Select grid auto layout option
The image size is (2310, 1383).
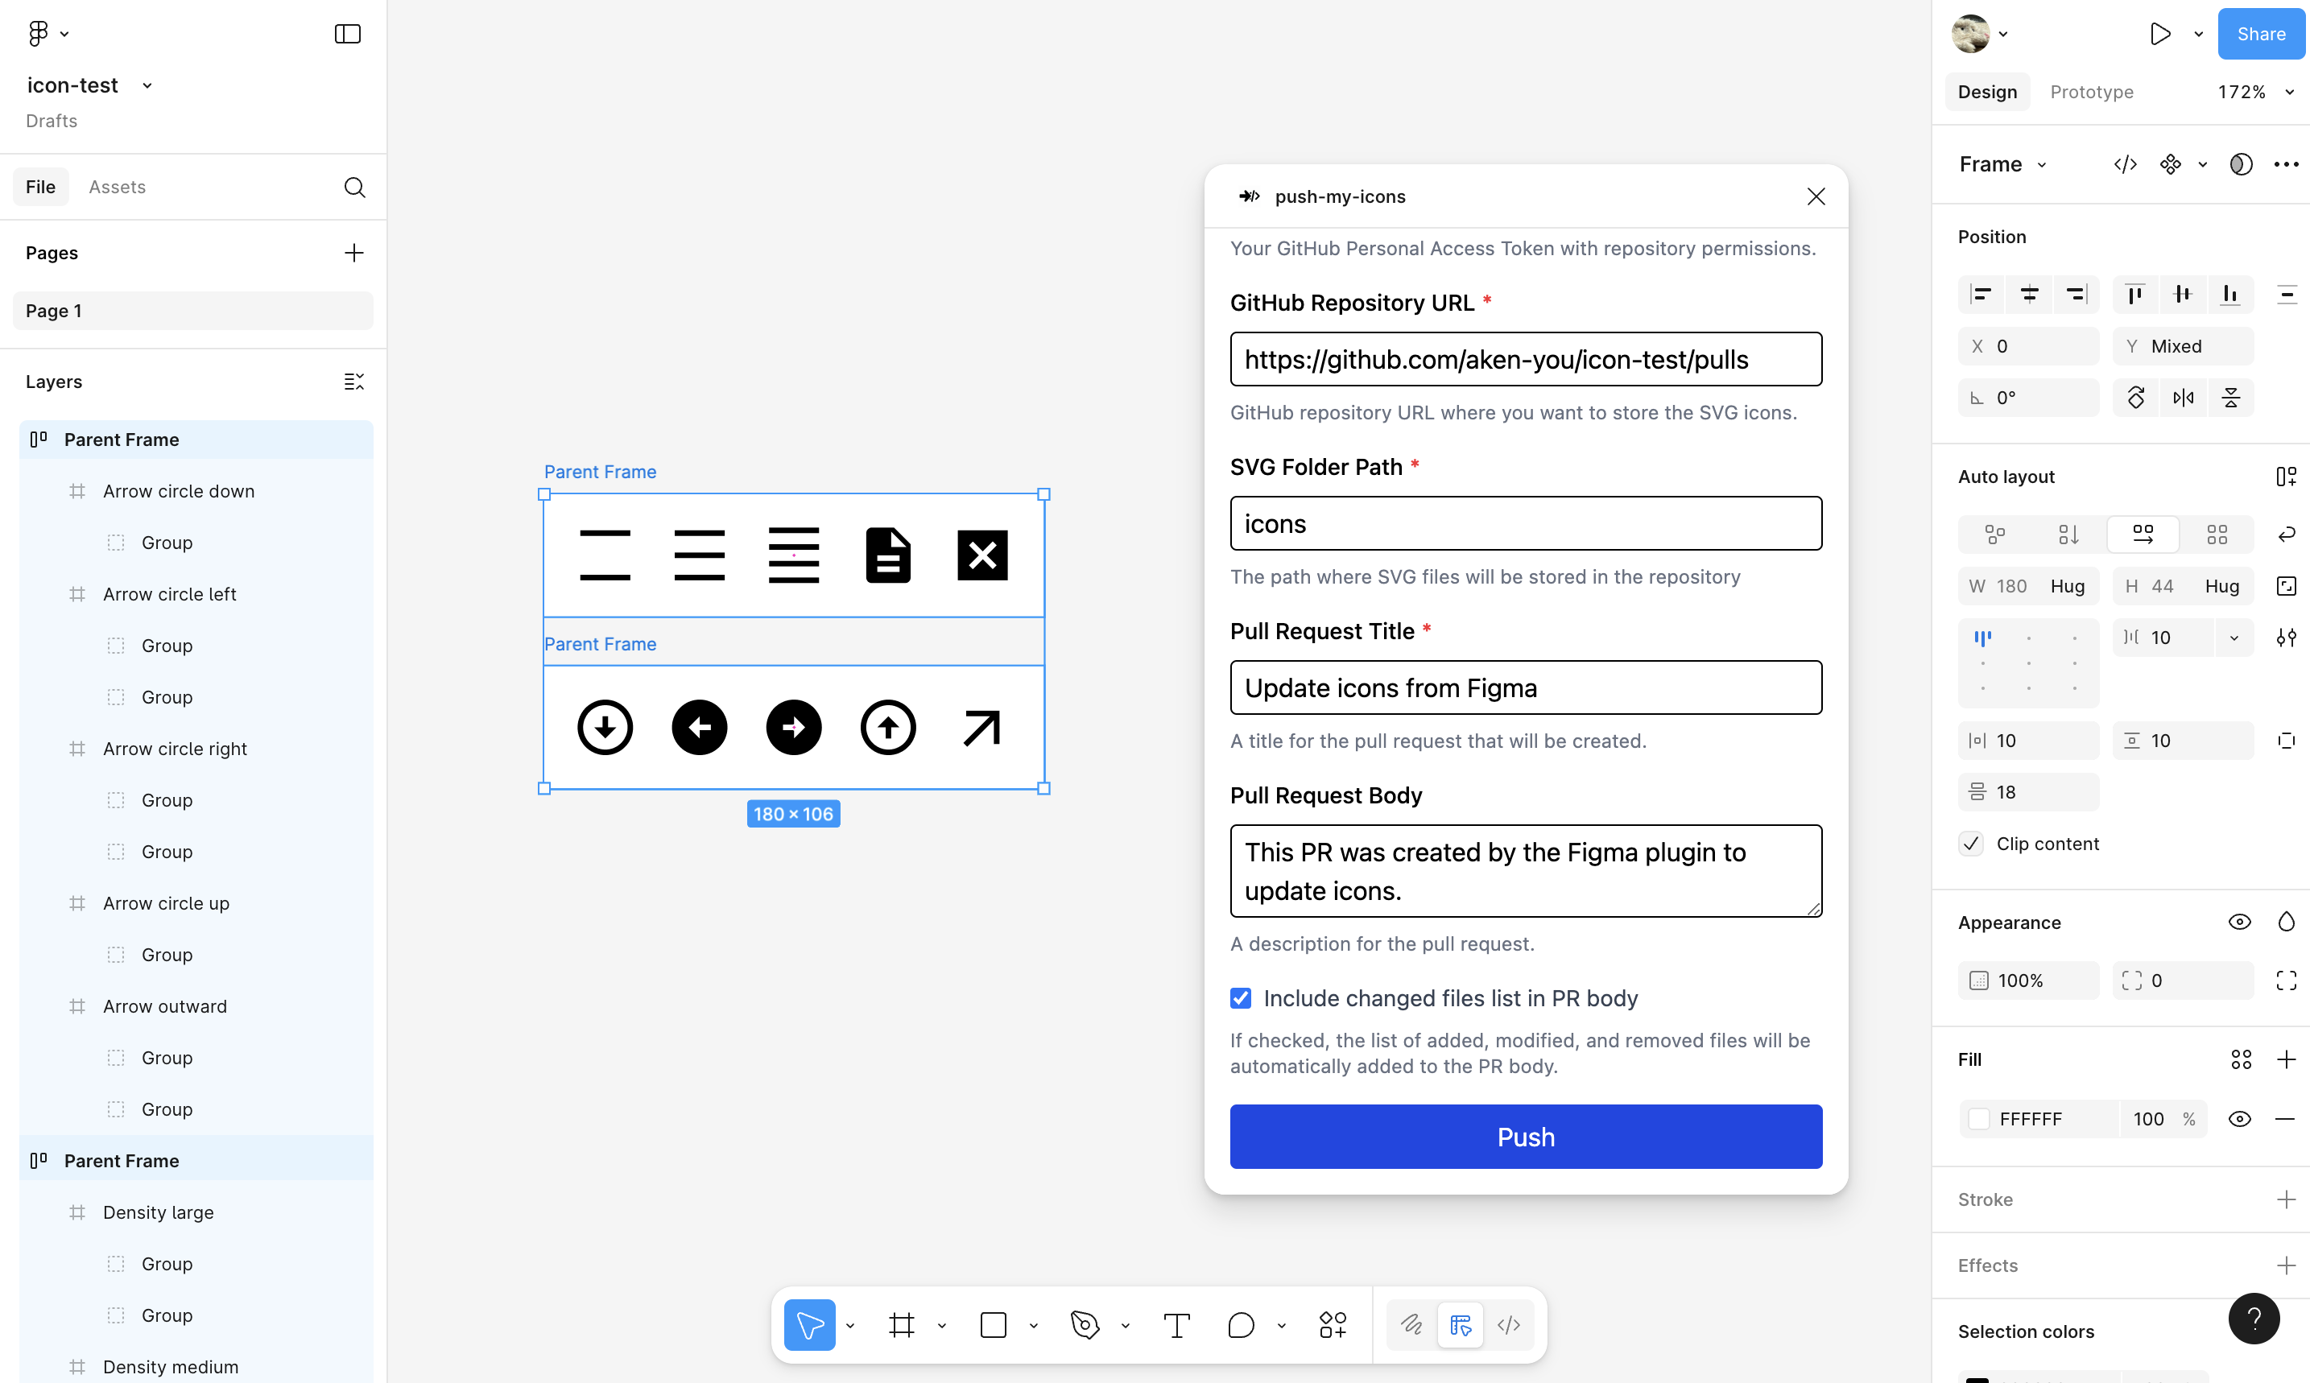(2217, 534)
